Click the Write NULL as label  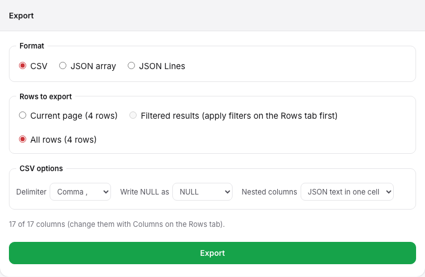point(145,192)
